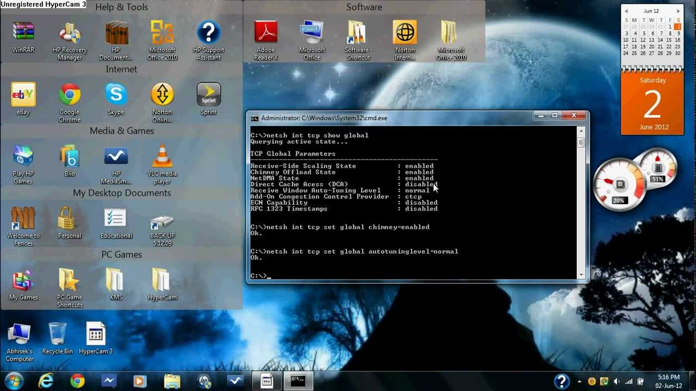Click the 'TCP Global Parameters' text in cmd
This screenshot has width=696, height=391.
[x=293, y=154]
